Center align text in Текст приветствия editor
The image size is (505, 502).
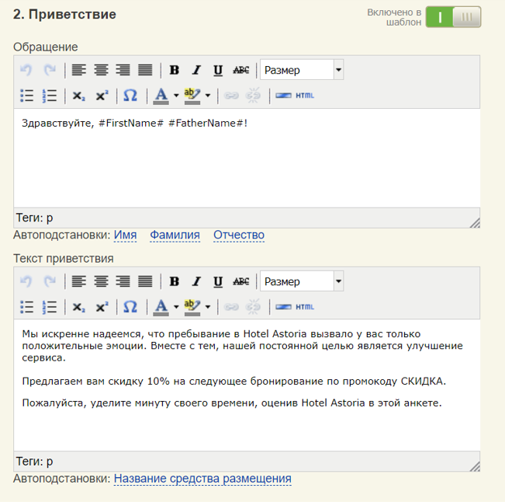[101, 281]
